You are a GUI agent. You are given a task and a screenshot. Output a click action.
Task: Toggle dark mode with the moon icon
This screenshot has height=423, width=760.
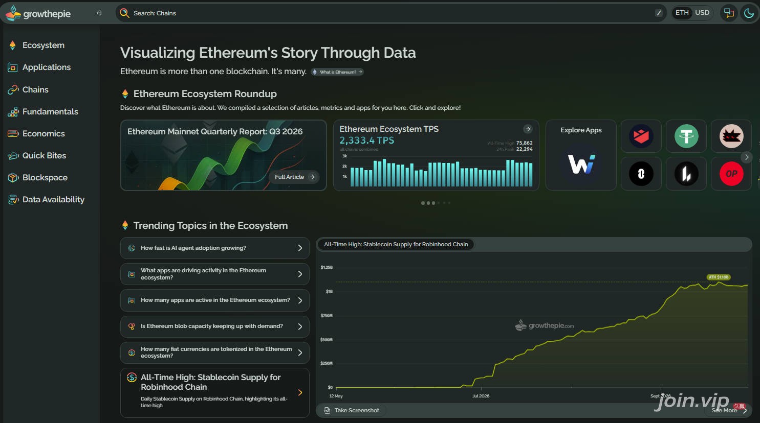pos(749,13)
